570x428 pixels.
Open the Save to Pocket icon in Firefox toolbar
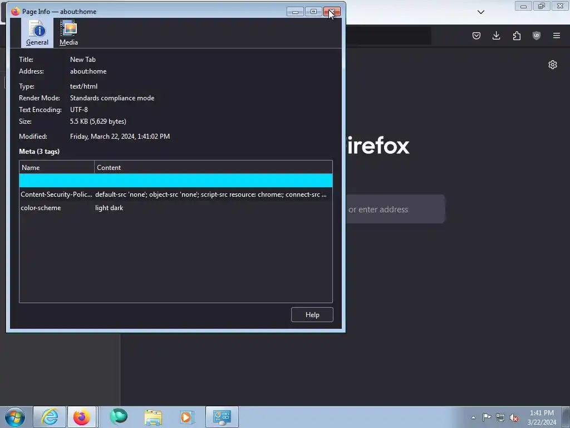tap(476, 36)
